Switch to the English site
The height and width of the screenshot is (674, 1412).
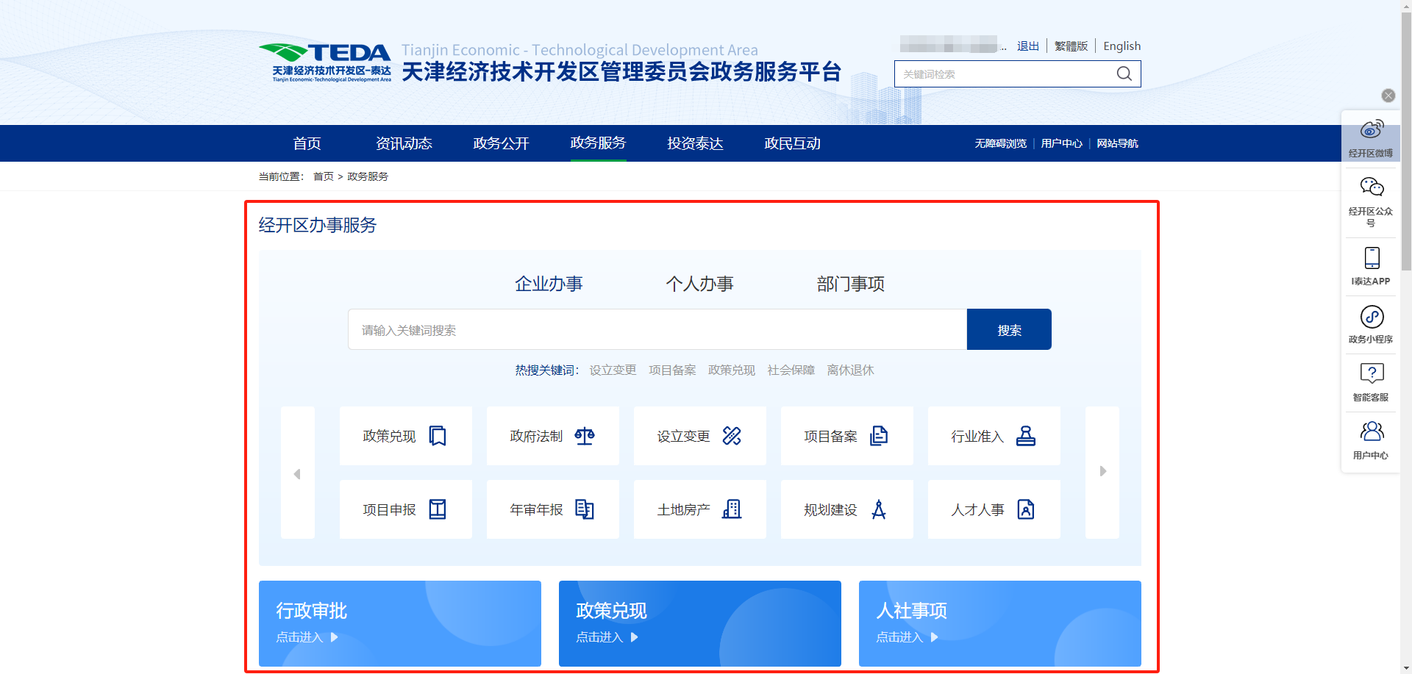point(1122,46)
